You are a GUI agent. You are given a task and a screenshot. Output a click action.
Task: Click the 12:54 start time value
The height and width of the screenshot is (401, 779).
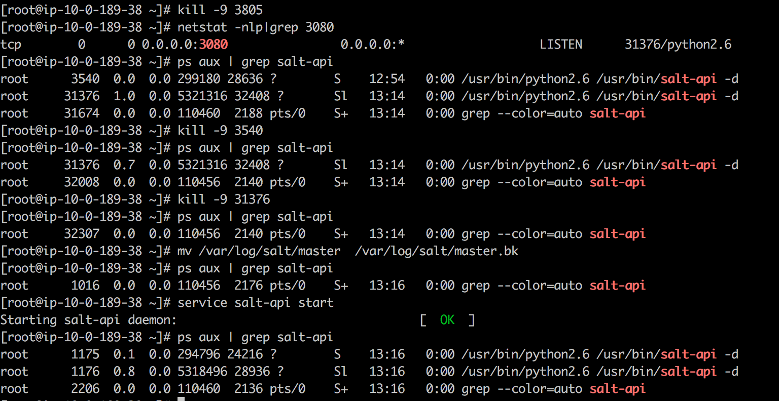pyautogui.click(x=387, y=79)
